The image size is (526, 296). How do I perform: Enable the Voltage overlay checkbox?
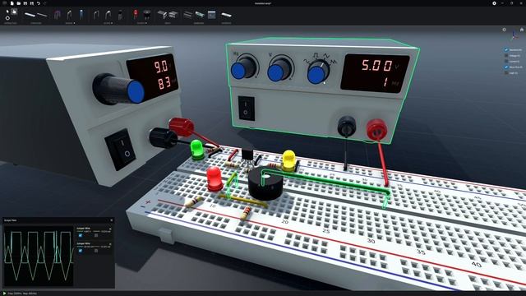506,55
